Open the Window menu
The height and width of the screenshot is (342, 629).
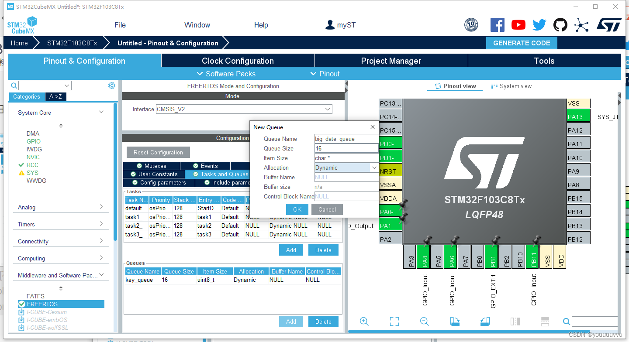(197, 25)
